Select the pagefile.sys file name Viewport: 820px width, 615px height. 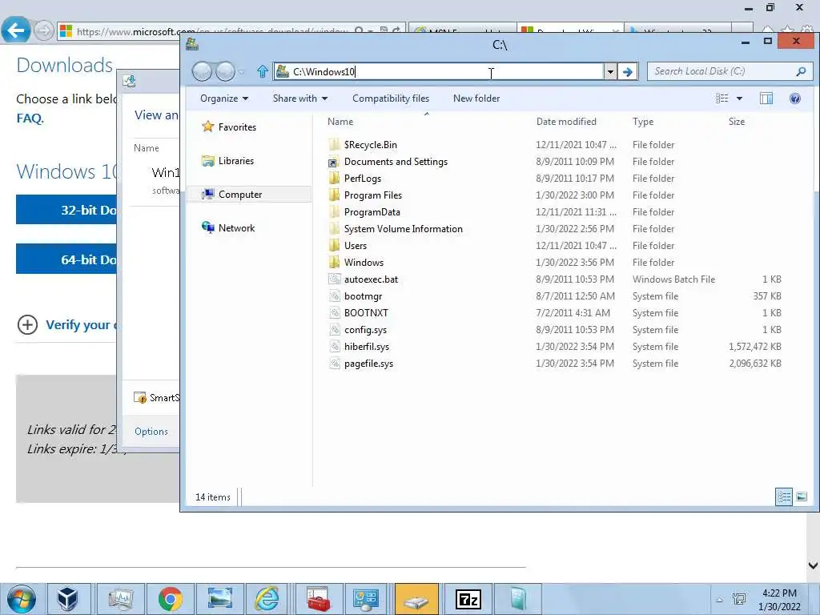[368, 364]
